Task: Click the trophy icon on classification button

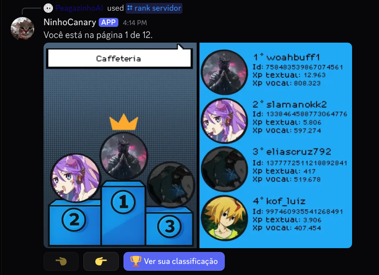Action: (135, 261)
